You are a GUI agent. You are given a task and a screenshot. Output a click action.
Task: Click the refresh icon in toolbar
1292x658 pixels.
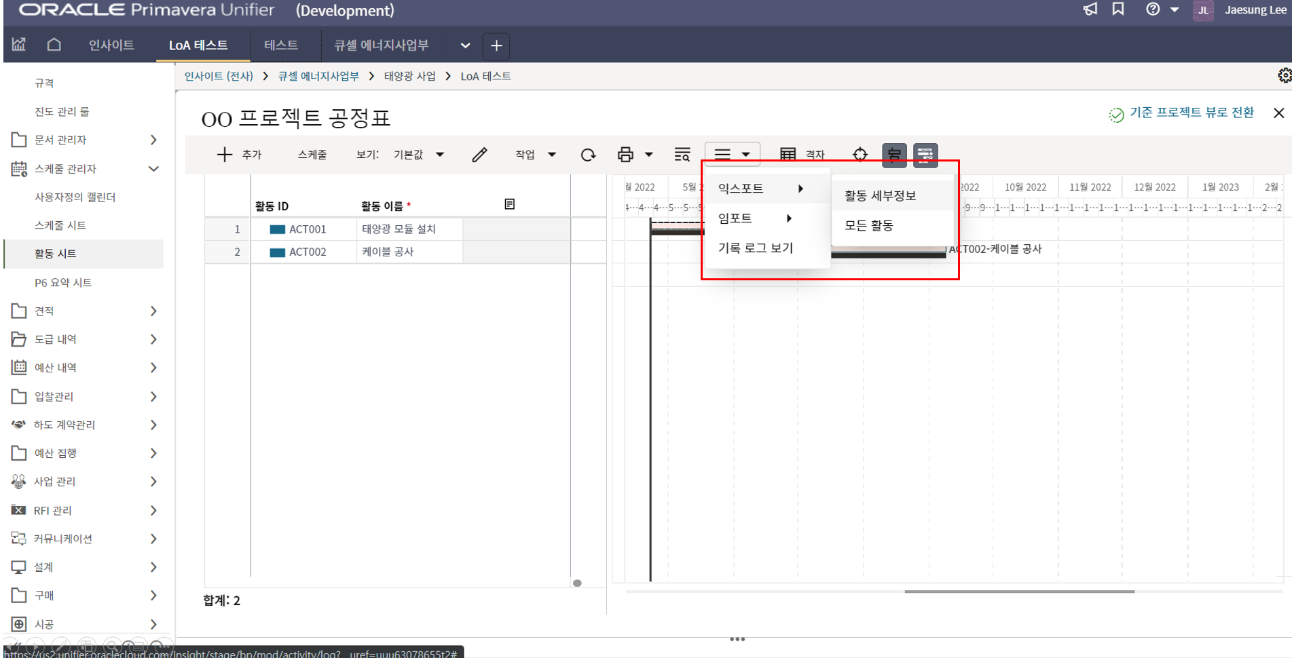pos(588,155)
